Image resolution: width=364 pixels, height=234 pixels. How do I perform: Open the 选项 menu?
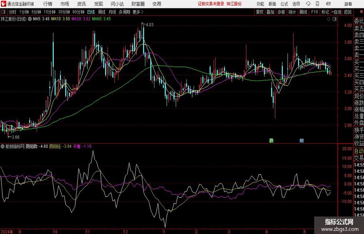[296, 4]
